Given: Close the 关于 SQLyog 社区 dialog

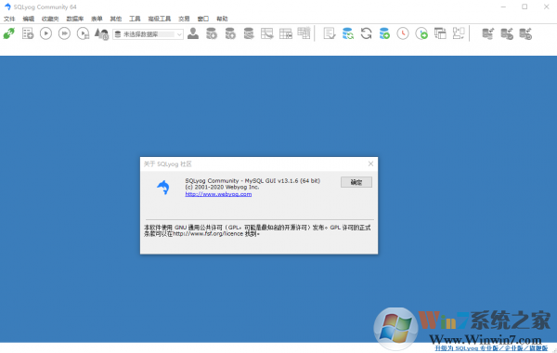Looking at the screenshot, I should 370,163.
